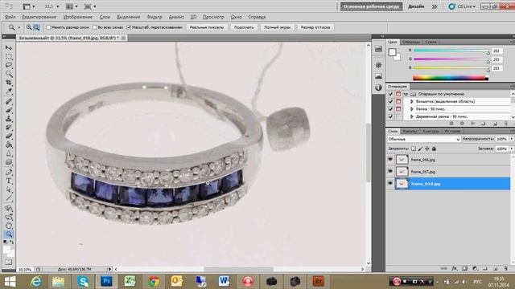Select the Paint Bucket tool
This screenshot has height=289, width=515.
coord(9,144)
